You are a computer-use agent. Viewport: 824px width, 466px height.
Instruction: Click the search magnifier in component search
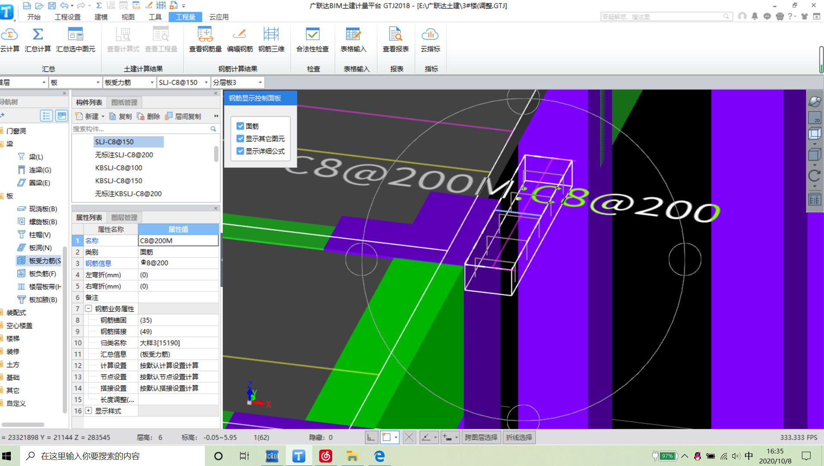[x=213, y=129]
